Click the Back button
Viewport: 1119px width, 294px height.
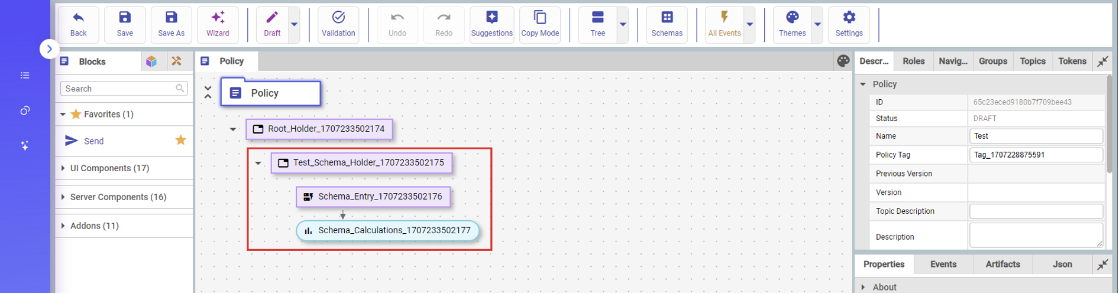point(78,24)
